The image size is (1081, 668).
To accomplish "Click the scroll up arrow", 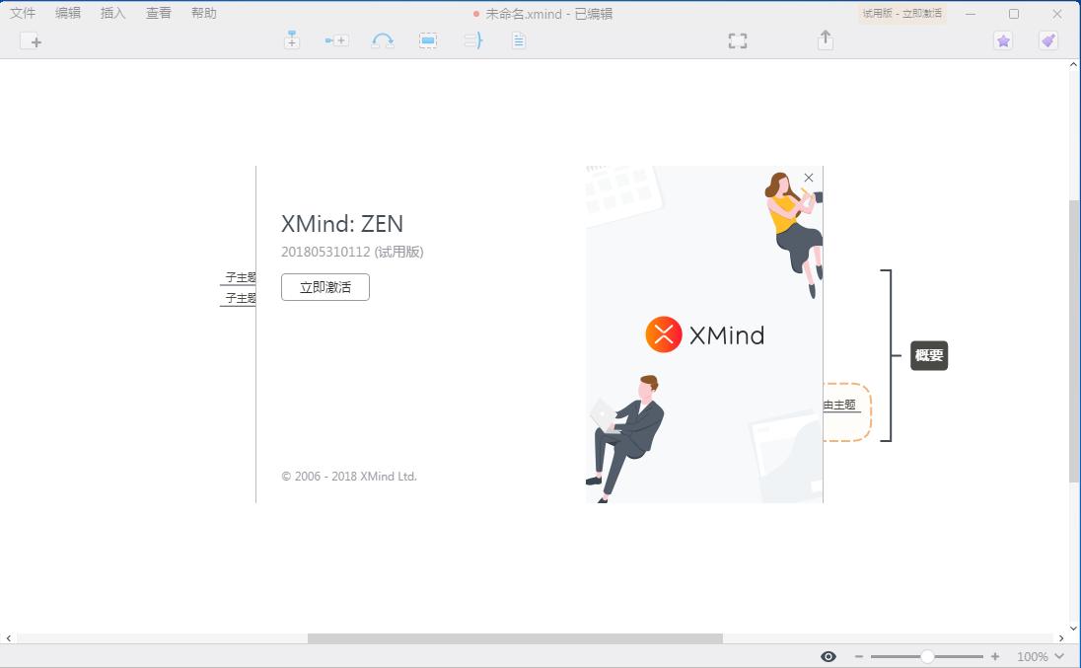I will click(x=1073, y=64).
